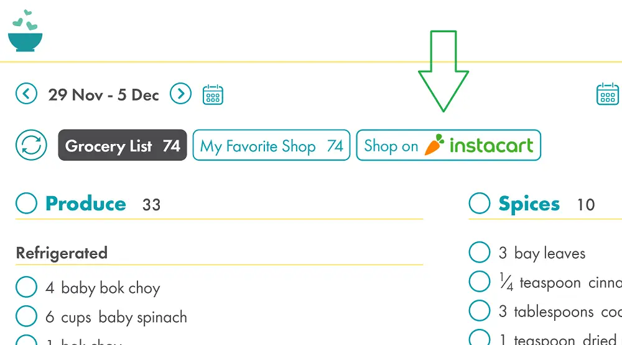Check off the entire Spices category
The height and width of the screenshot is (345, 622).
[x=479, y=203]
